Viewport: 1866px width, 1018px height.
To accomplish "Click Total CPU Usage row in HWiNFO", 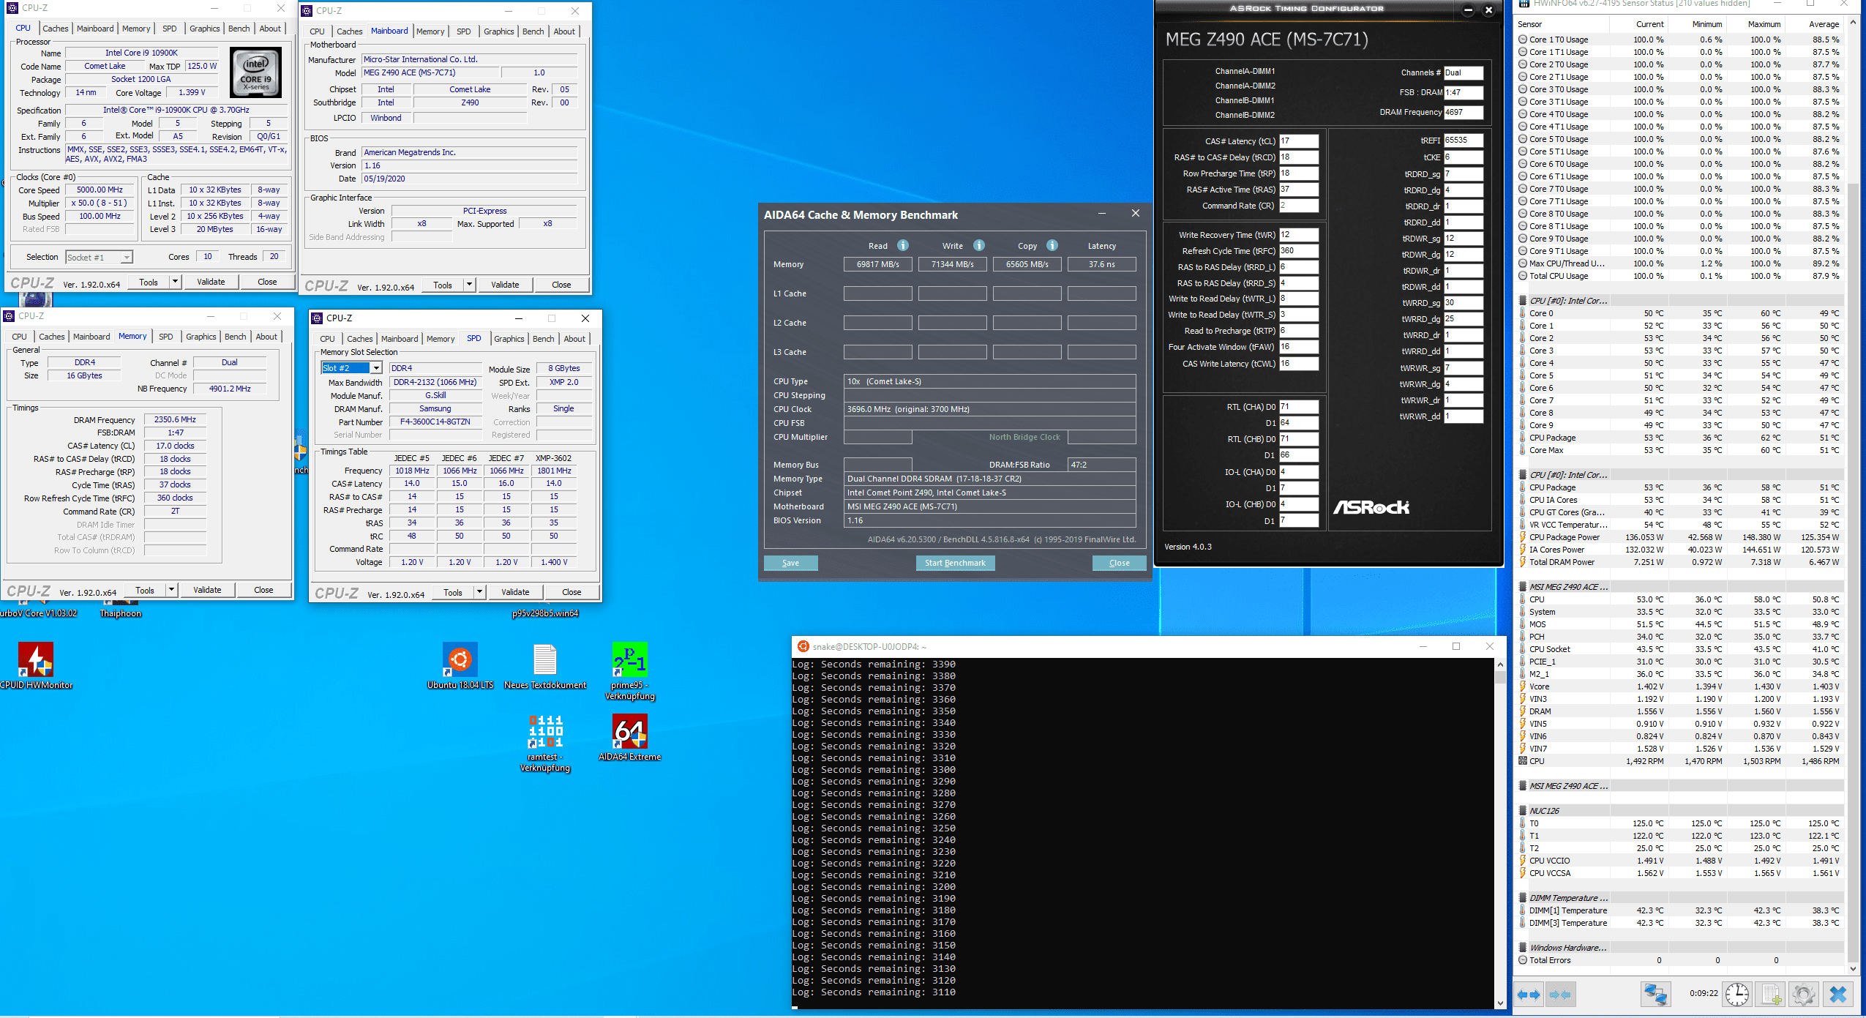I will pyautogui.click(x=1679, y=276).
